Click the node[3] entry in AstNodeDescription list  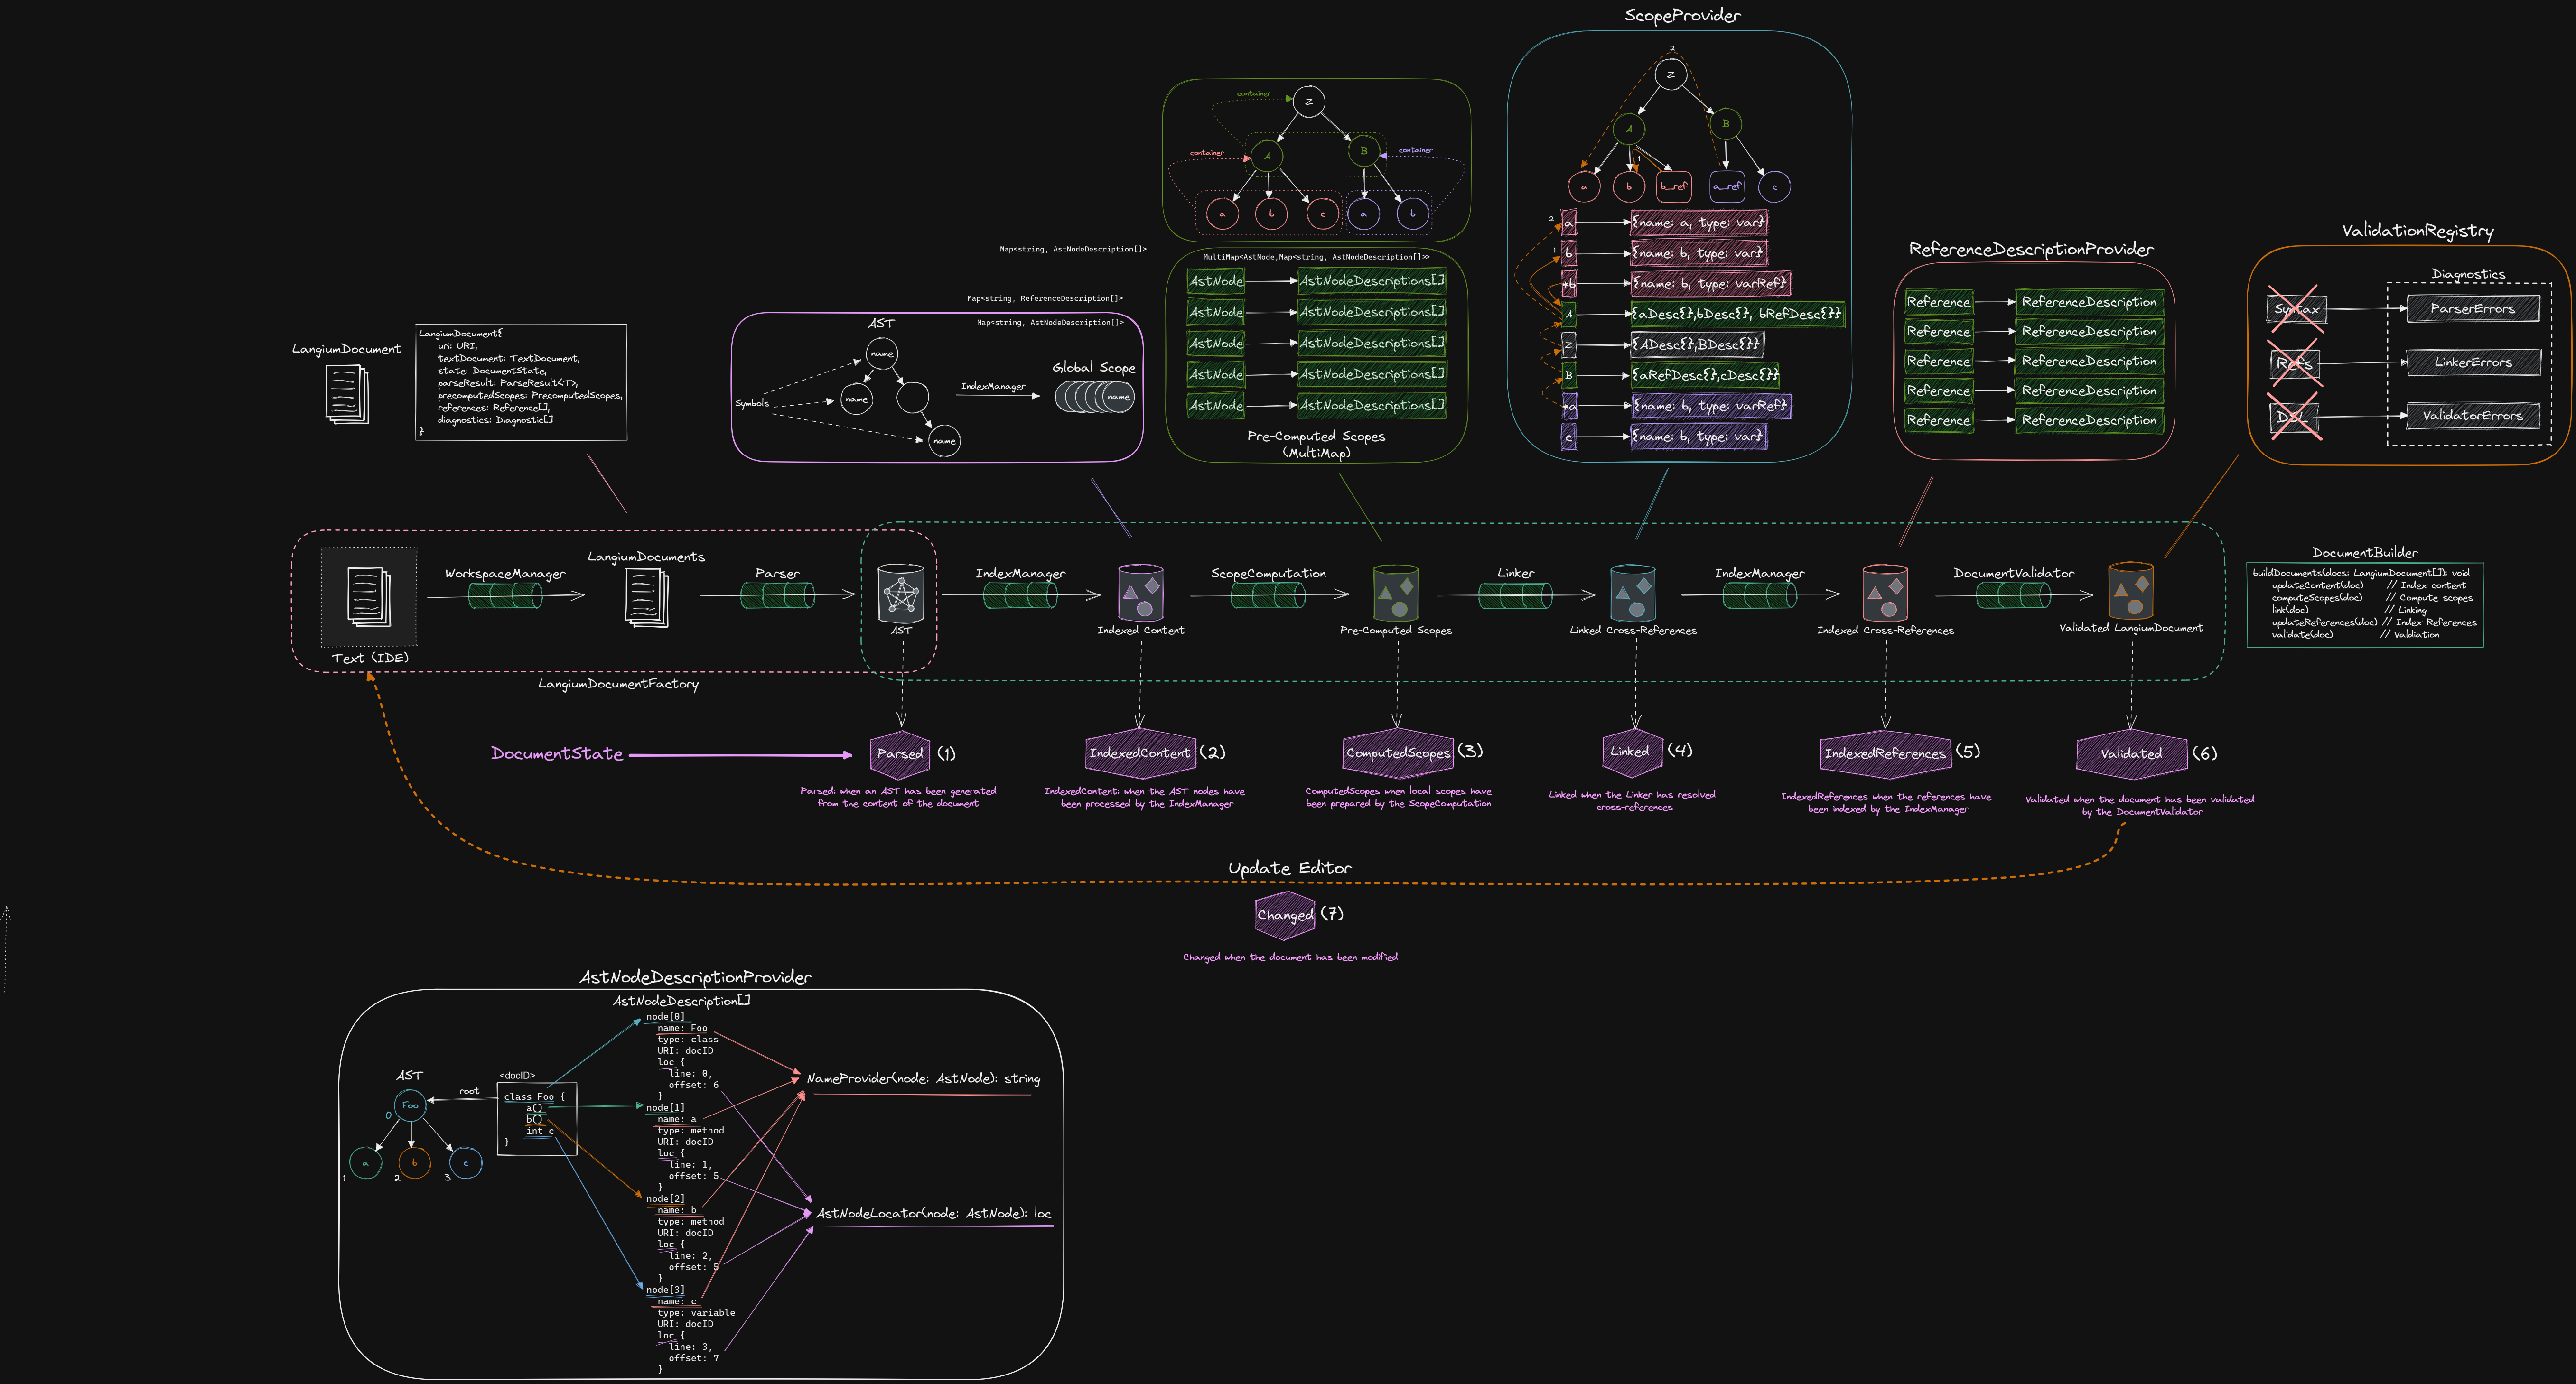click(665, 1290)
